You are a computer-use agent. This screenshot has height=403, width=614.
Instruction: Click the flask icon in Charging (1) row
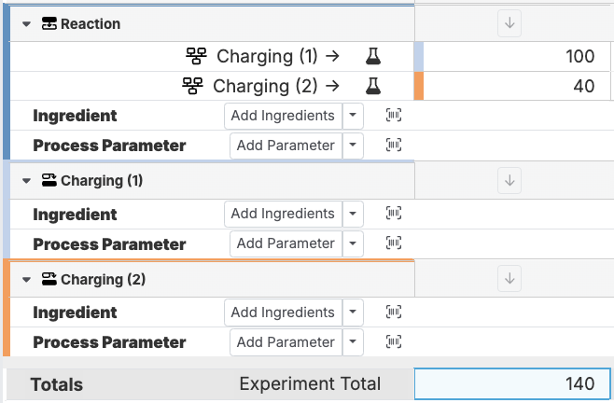click(373, 57)
